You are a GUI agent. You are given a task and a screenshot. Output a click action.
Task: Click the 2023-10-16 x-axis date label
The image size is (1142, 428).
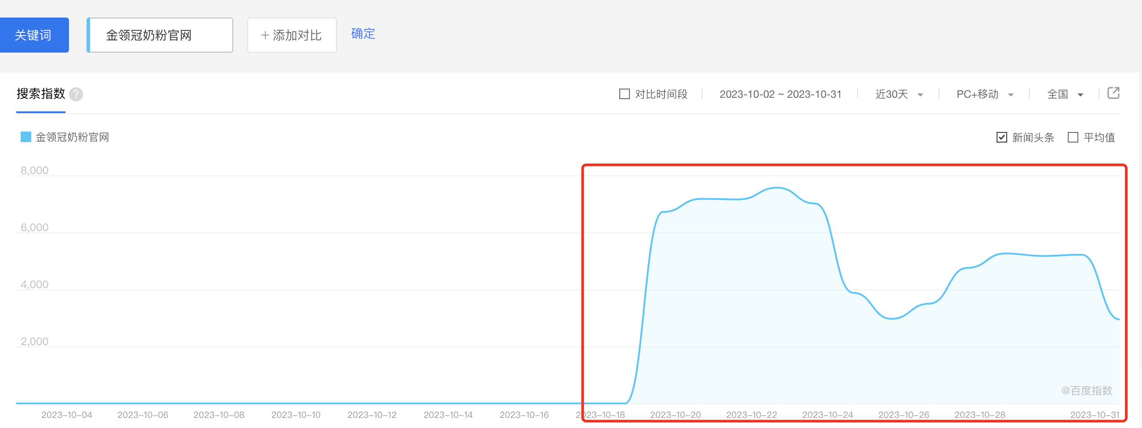[524, 415]
